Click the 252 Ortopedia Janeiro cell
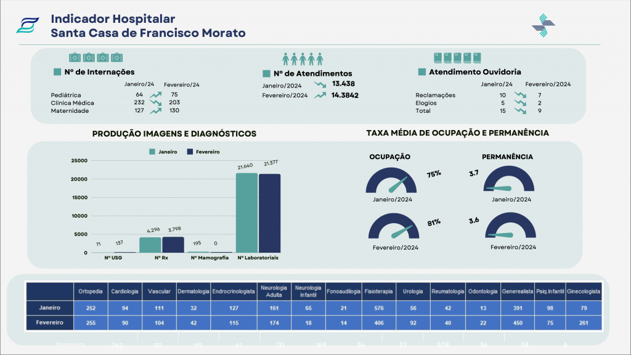This screenshot has height=355, width=631. pyautogui.click(x=91, y=308)
